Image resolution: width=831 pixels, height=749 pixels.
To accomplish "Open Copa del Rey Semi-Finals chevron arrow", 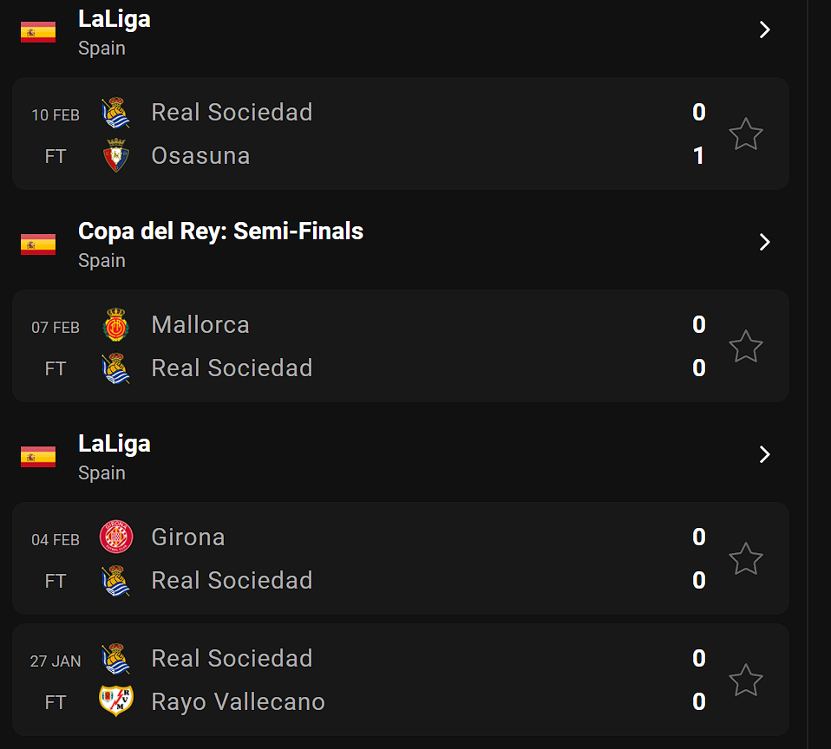I will (x=764, y=242).
